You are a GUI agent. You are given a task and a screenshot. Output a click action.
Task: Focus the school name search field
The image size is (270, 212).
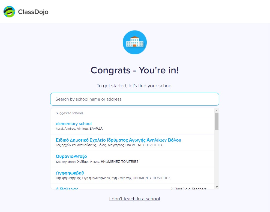[x=135, y=99]
